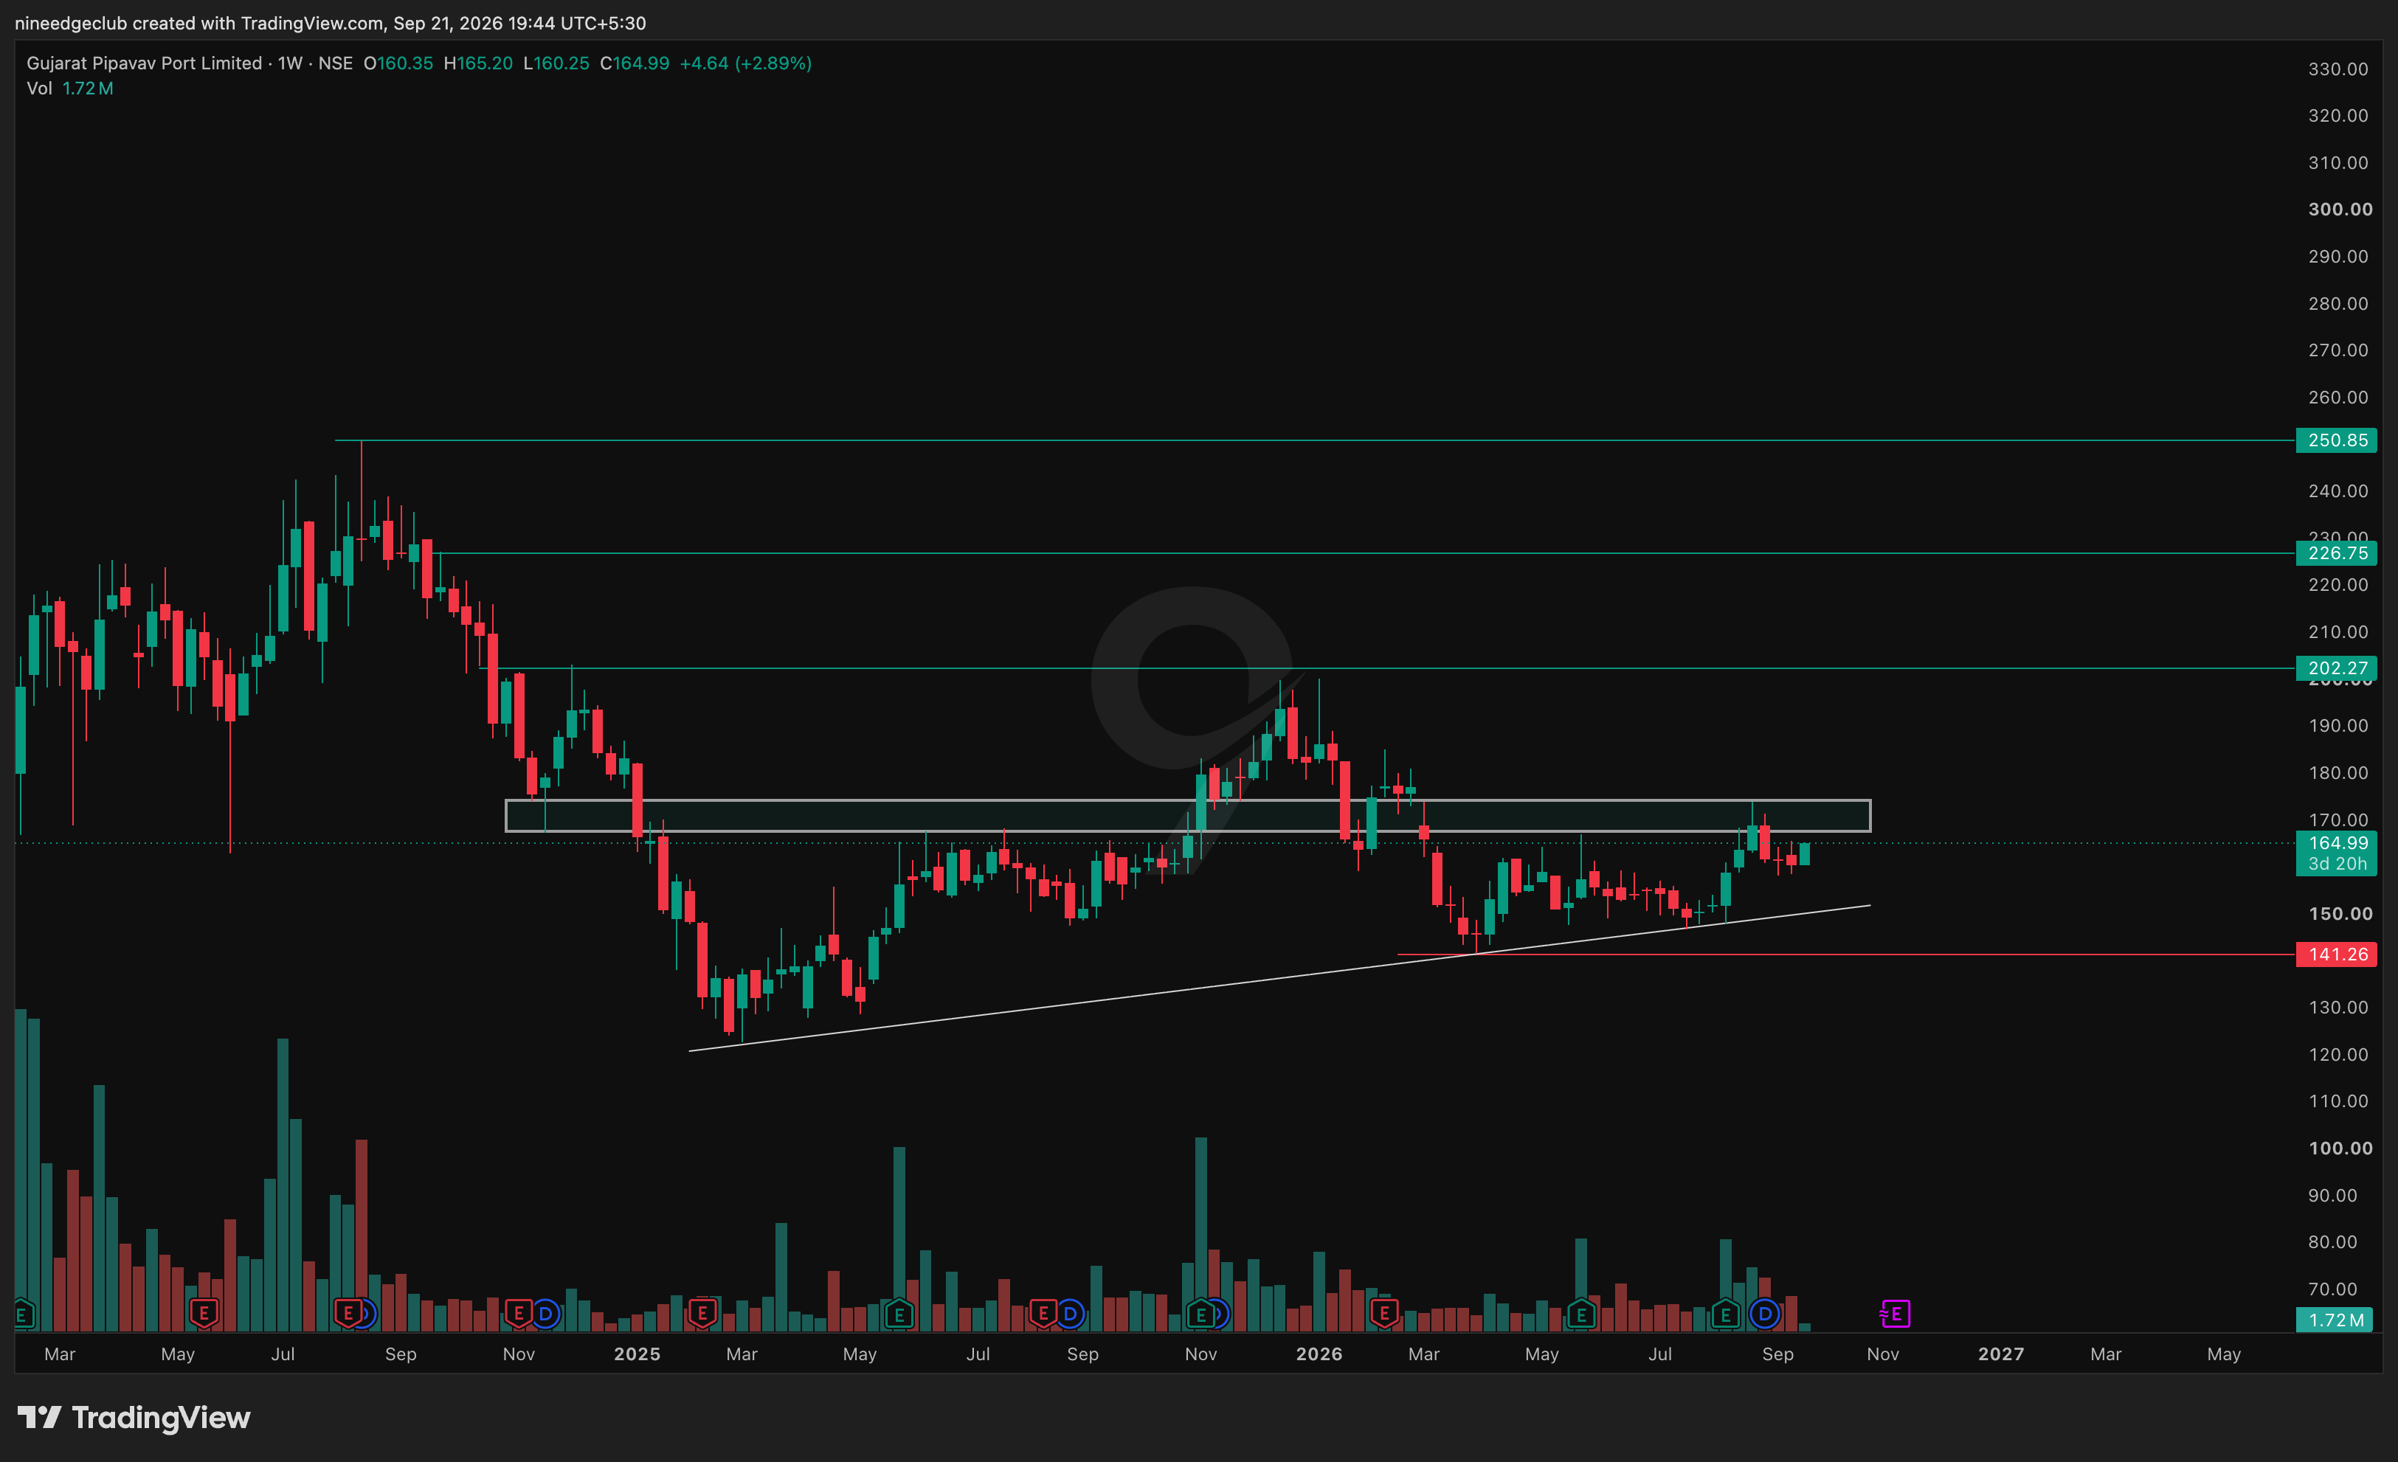Click the closing value C164.99 in header
This screenshot has width=2398, height=1462.
click(x=635, y=63)
